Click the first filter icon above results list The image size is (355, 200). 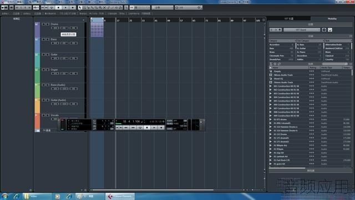pyautogui.click(x=271, y=64)
